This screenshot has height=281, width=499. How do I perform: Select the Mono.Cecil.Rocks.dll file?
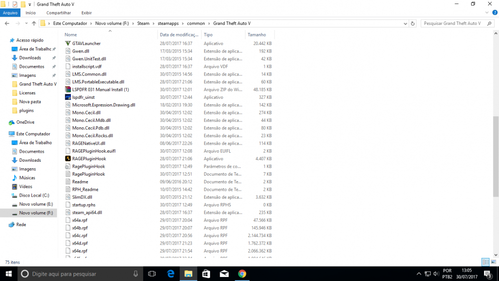(92, 136)
